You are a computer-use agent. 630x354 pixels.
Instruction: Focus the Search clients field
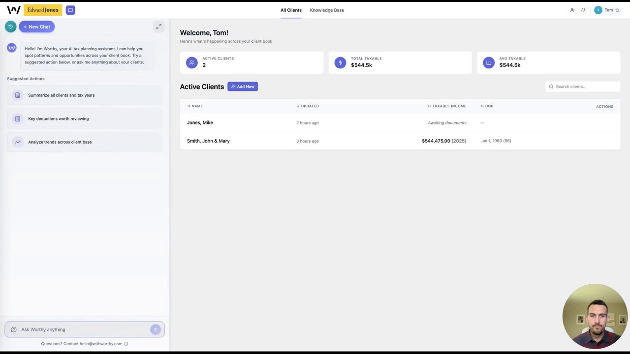tap(583, 87)
